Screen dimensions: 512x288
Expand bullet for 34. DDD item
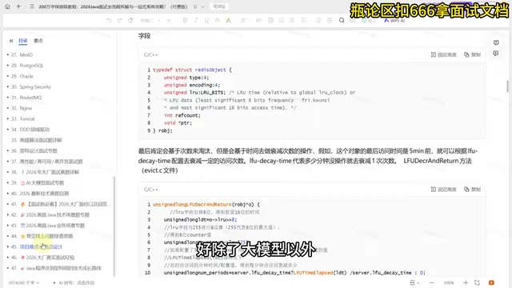[7, 130]
